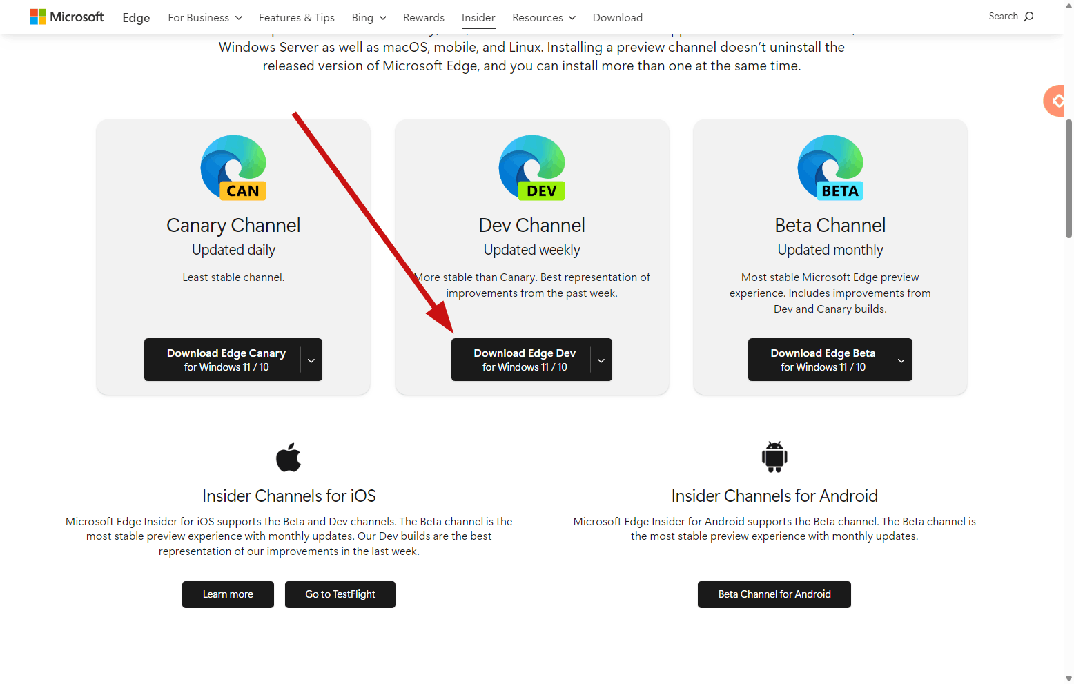Click the Edge Dev logo icon
1074x684 pixels.
[532, 168]
